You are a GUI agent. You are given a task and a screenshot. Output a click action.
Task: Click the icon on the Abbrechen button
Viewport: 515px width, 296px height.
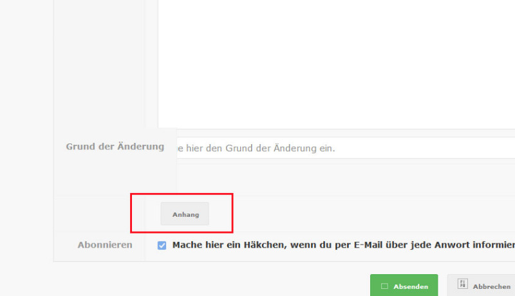[x=462, y=284]
